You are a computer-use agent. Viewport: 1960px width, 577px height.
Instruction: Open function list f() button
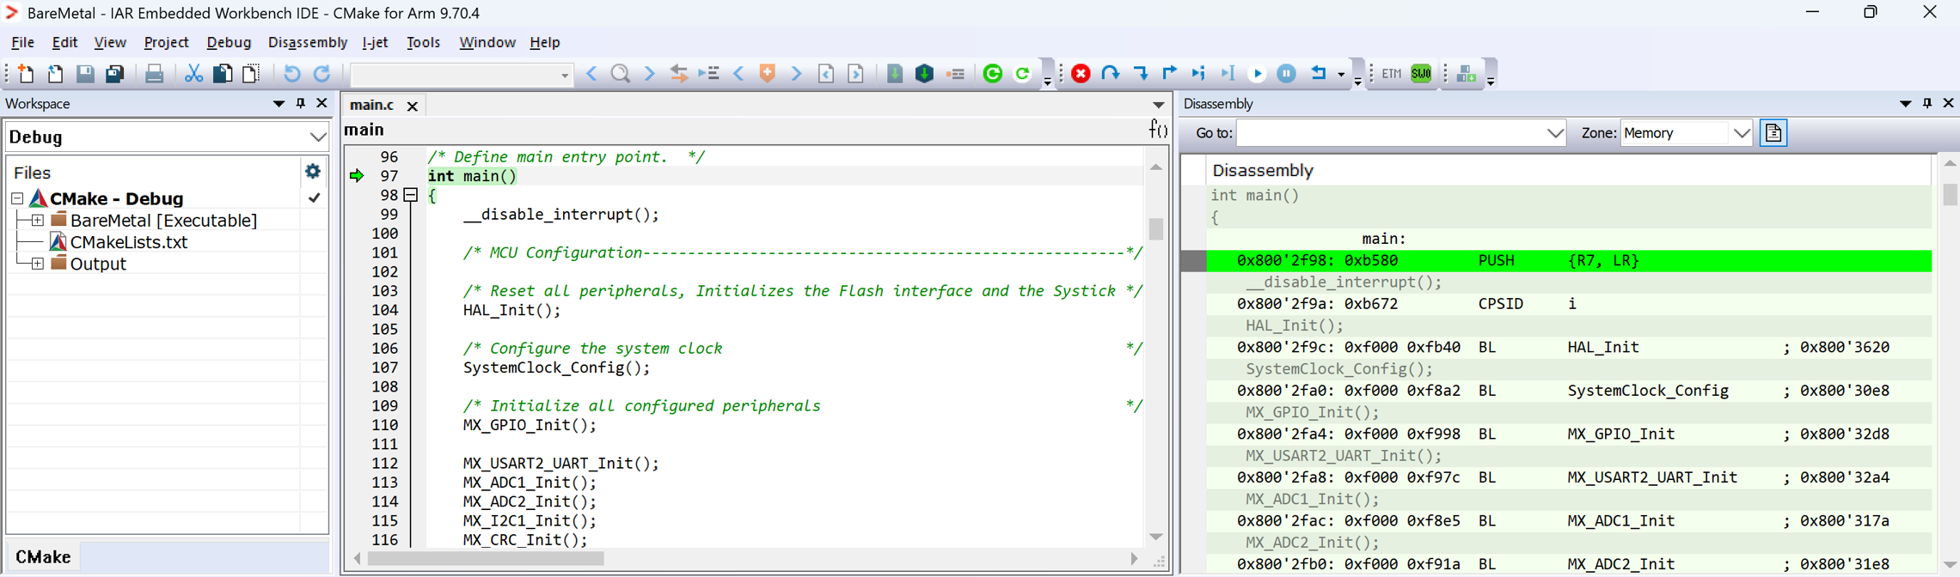tap(1159, 130)
